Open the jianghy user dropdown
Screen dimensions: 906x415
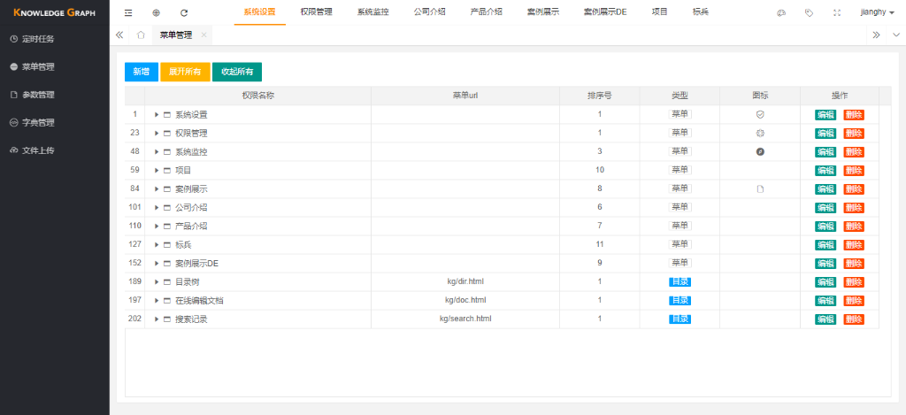[x=877, y=13]
